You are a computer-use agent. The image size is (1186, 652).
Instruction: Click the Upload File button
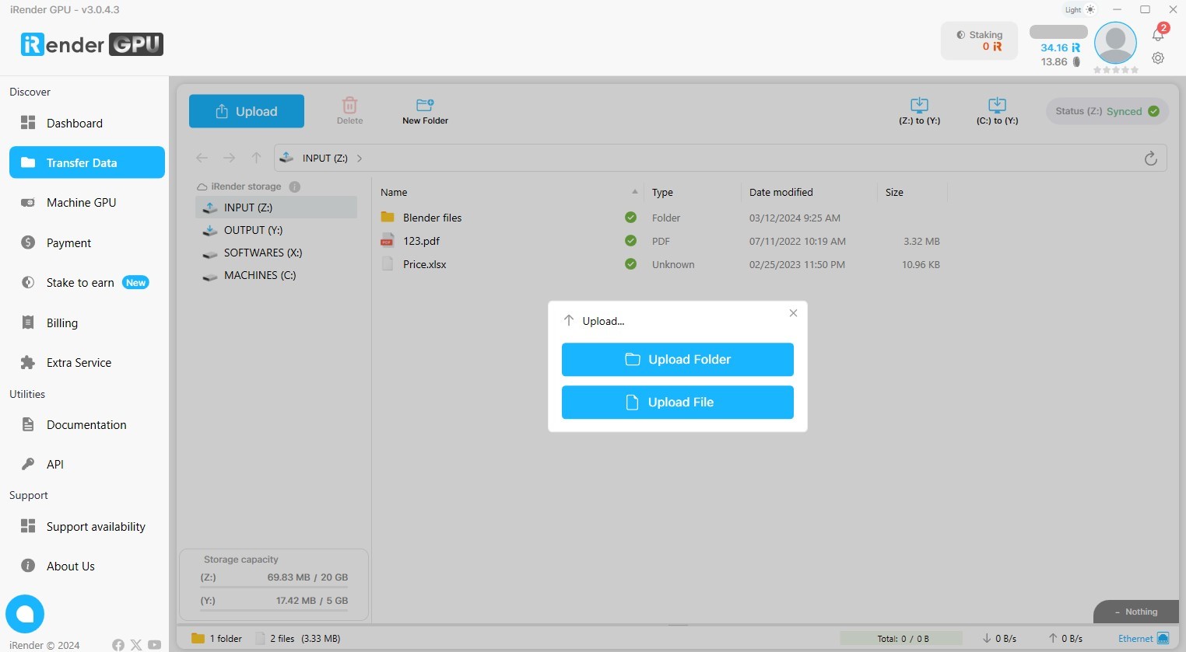678,403
